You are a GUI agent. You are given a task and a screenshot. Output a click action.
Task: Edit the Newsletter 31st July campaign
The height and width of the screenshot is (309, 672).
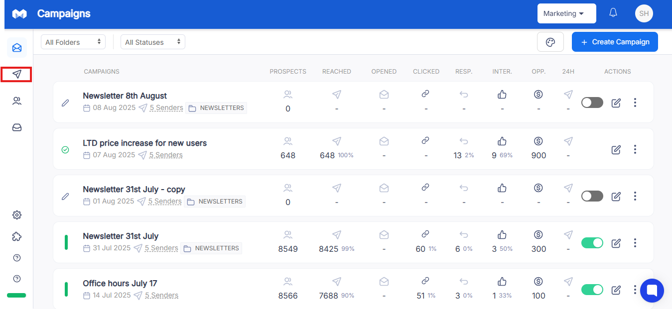pos(616,243)
